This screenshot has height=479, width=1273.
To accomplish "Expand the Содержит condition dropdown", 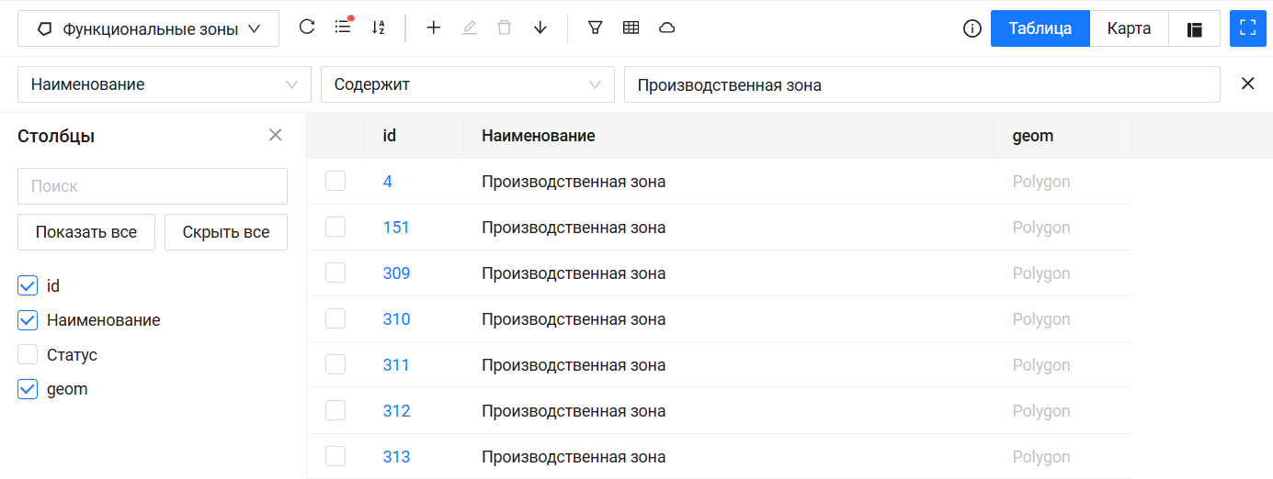I will [467, 84].
